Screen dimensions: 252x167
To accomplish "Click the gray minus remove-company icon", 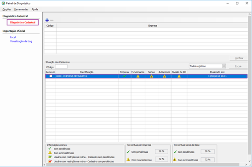I will 52,20.
